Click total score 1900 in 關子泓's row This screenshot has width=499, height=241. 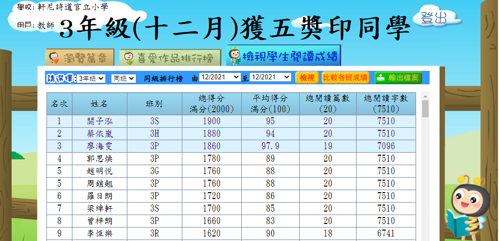[x=212, y=121]
